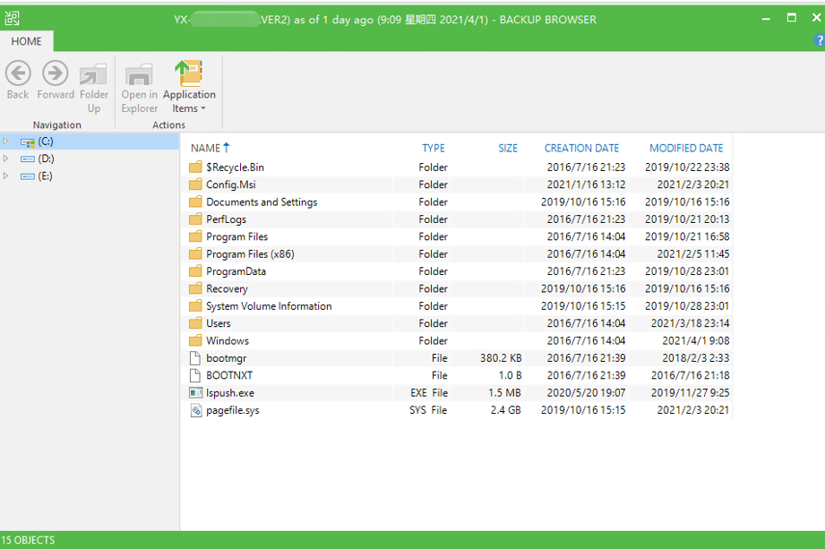Click the Windows folder icon

[196, 341]
